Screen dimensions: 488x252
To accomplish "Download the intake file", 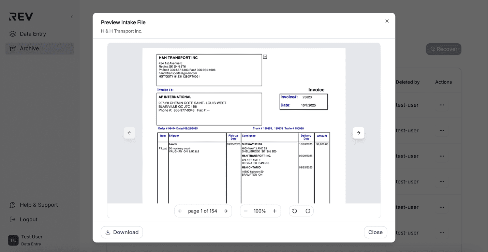I will [x=122, y=232].
